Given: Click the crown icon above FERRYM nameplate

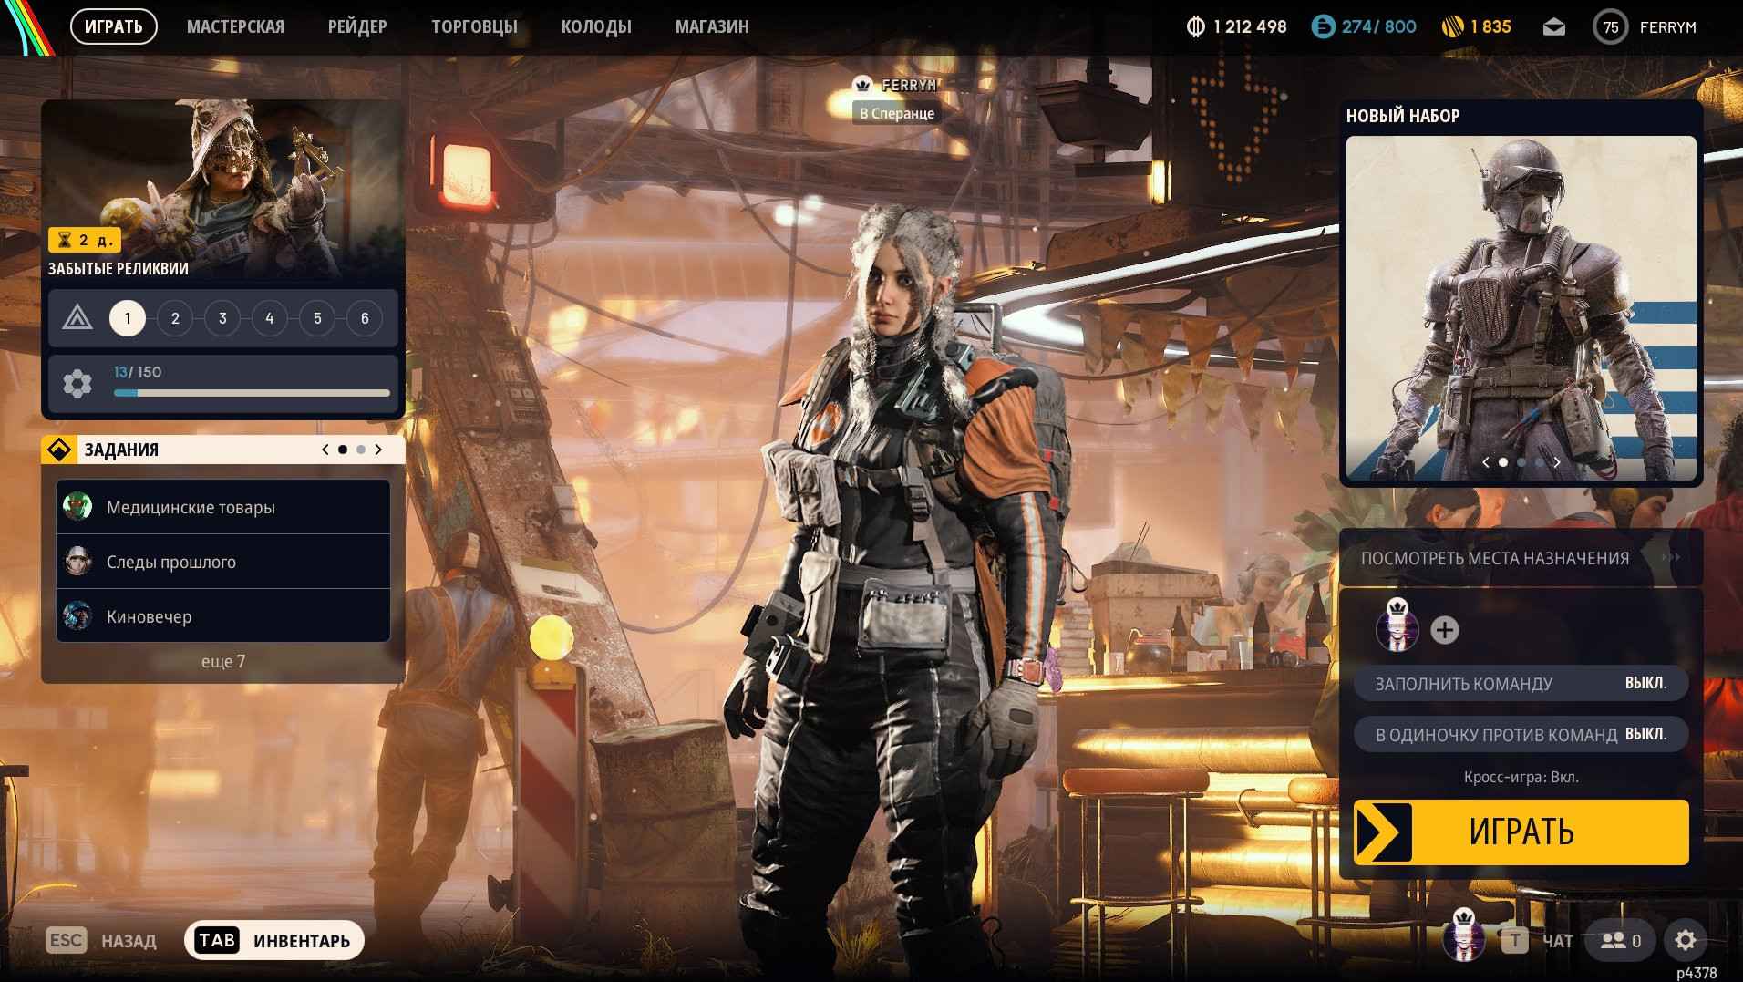Looking at the screenshot, I should [x=862, y=85].
